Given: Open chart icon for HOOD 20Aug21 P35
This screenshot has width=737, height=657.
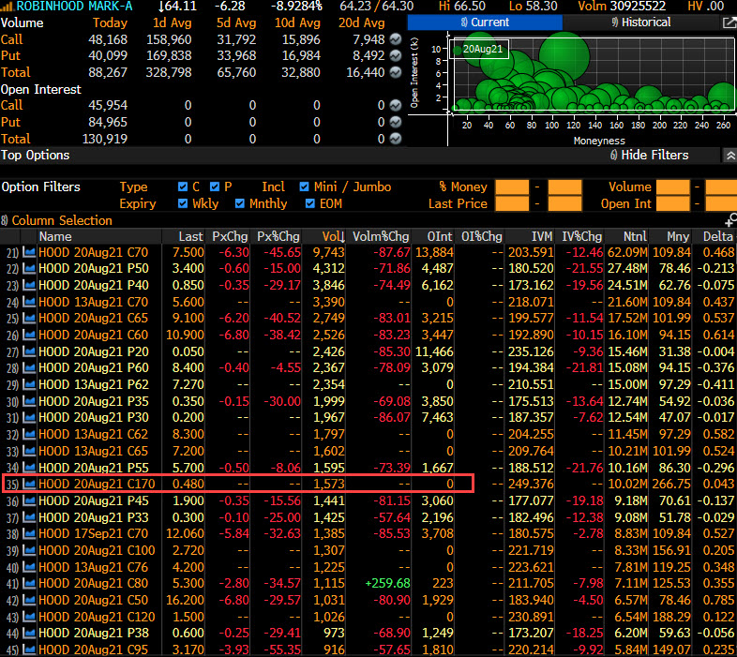Looking at the screenshot, I should click(29, 401).
